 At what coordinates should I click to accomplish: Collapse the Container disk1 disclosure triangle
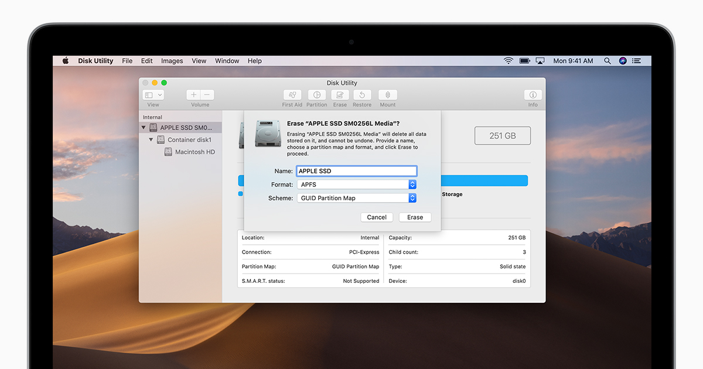click(151, 140)
